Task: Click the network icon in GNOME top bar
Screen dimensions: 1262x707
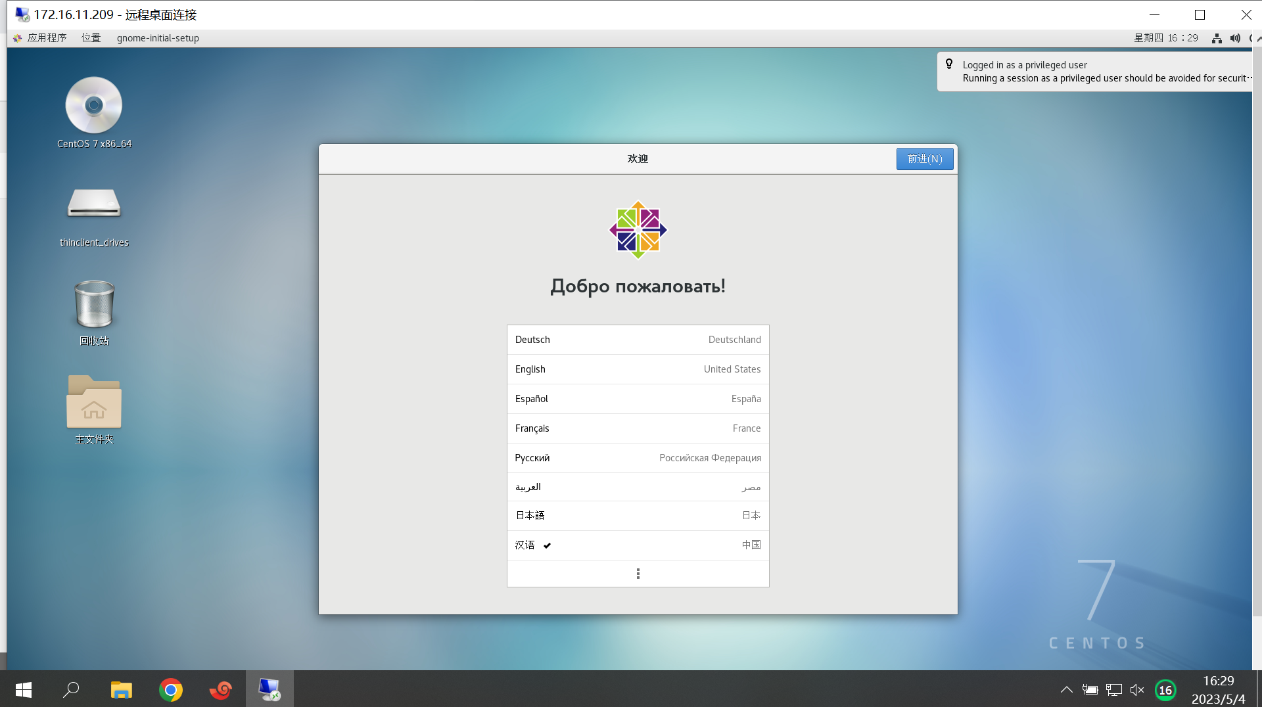Action: coord(1217,38)
